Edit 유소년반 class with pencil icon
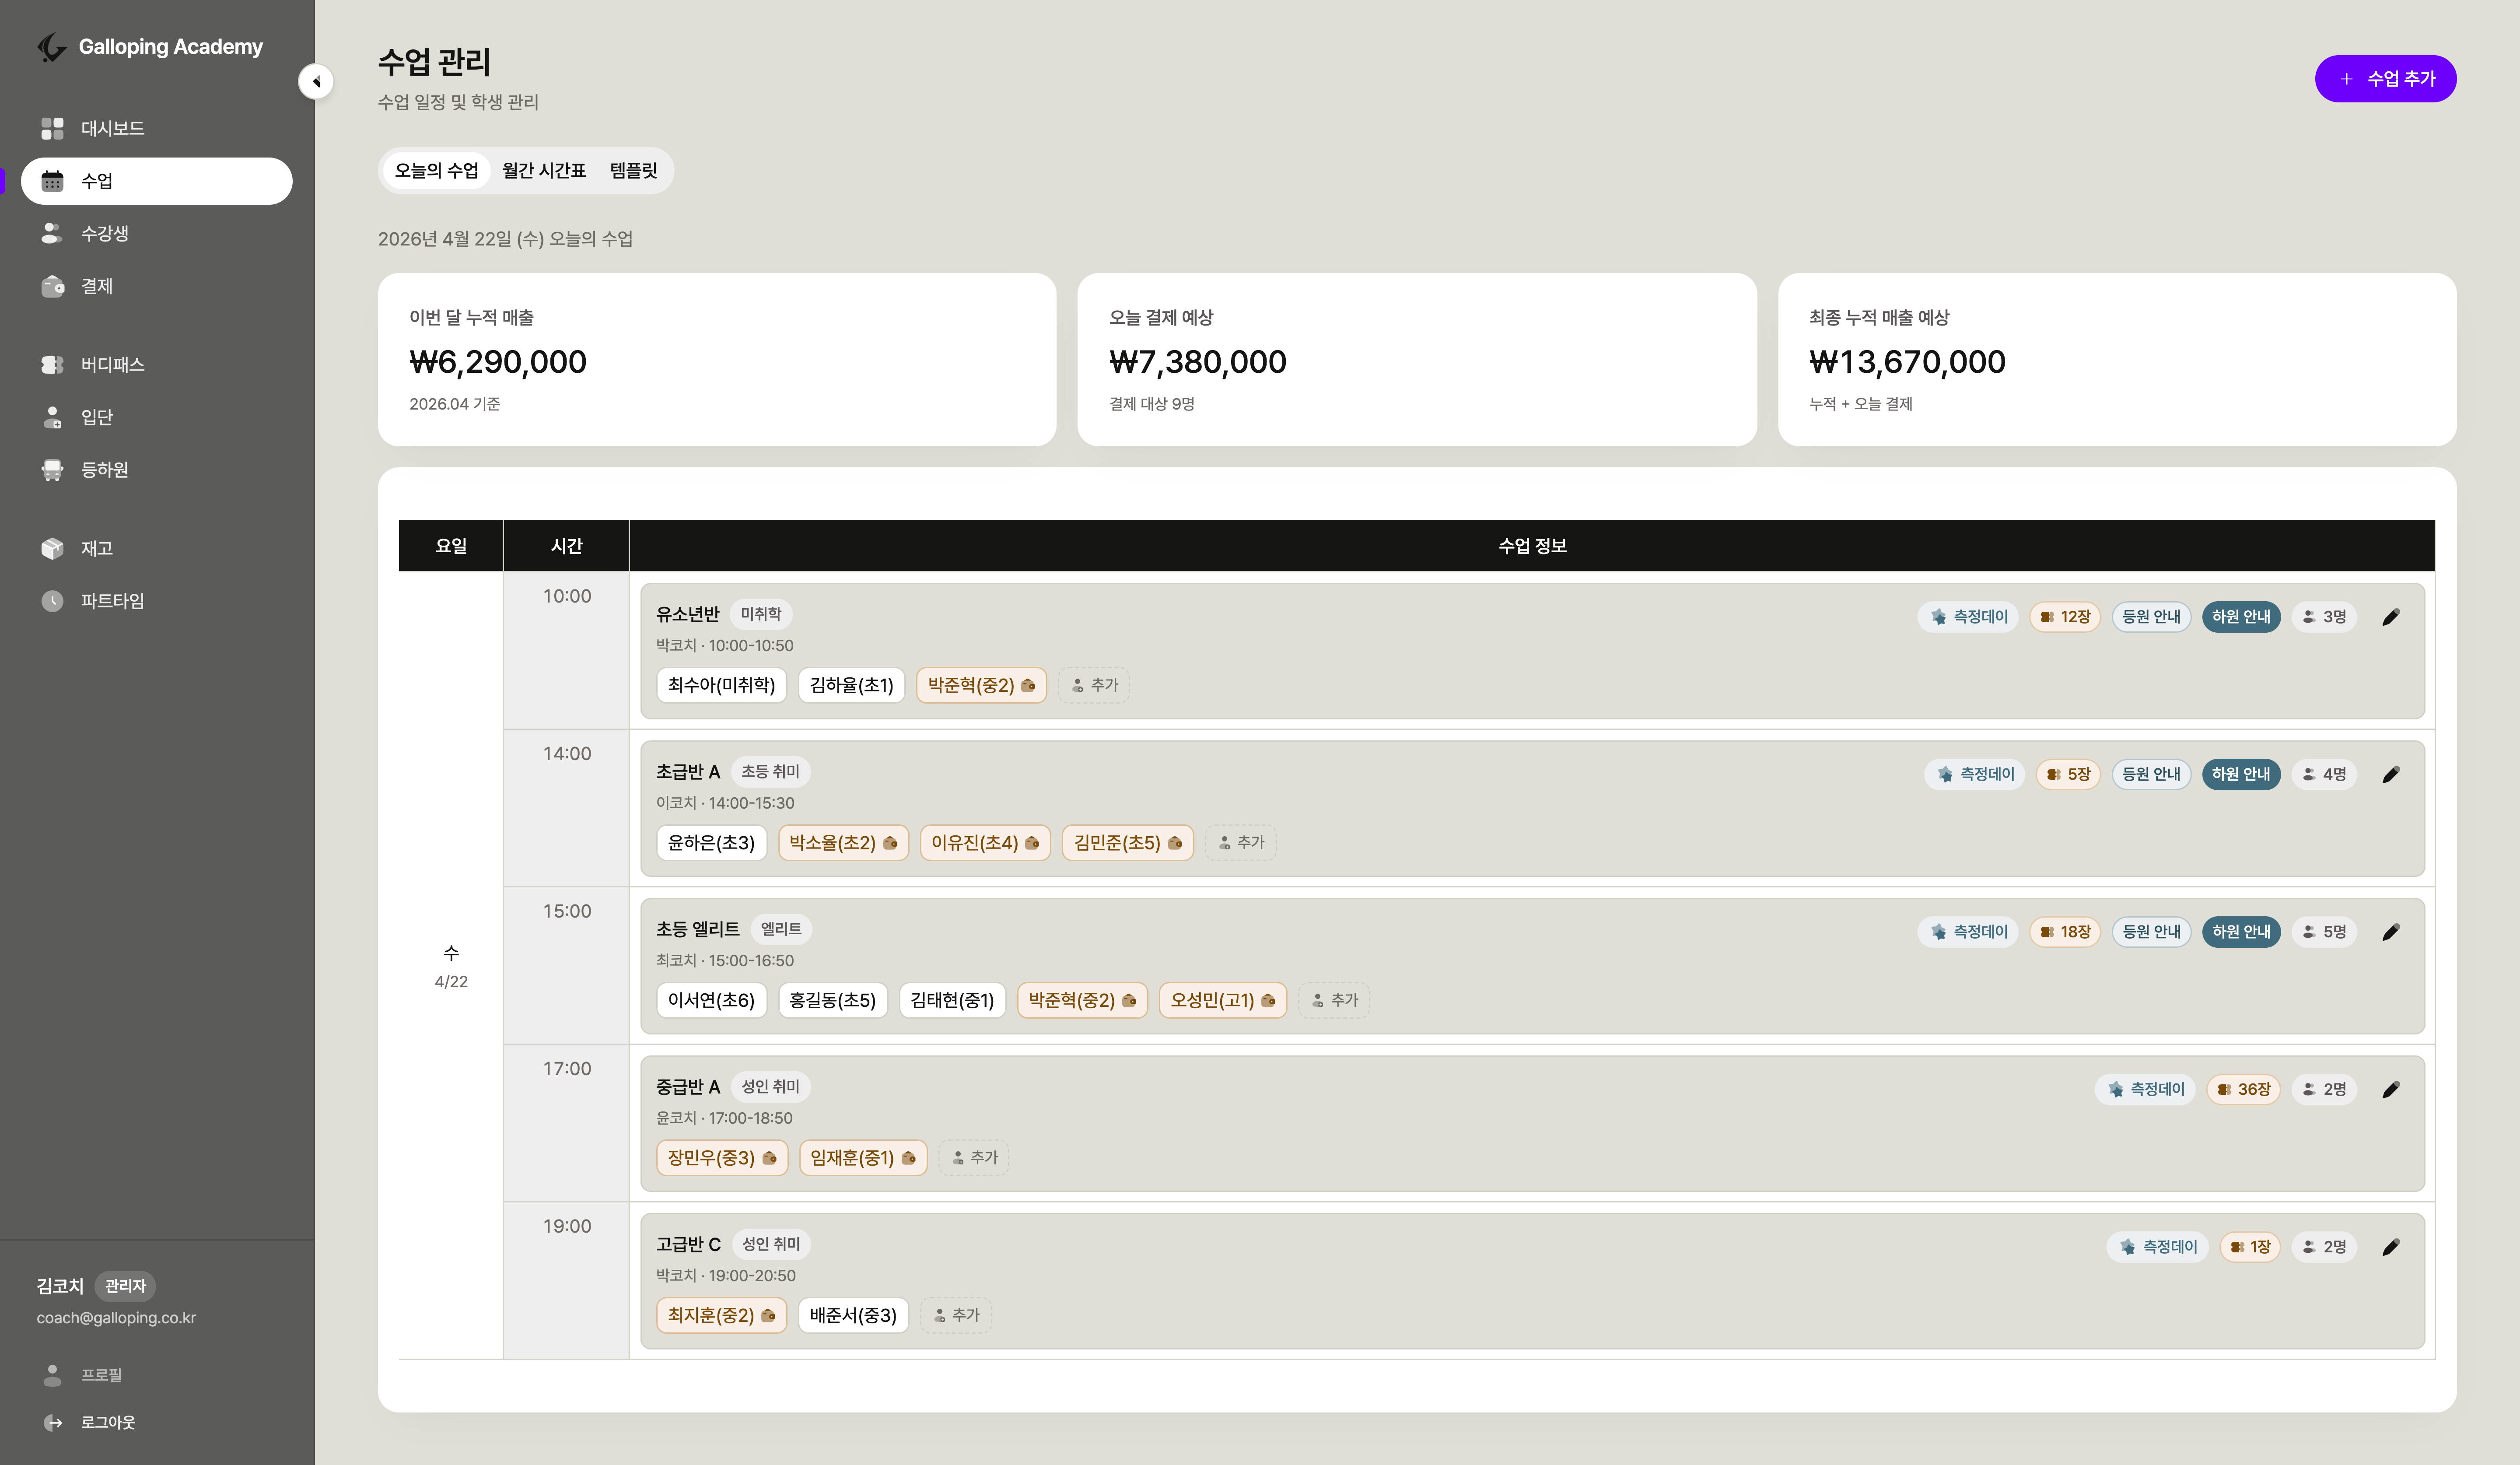Viewport: 2520px width, 1465px height. tap(2391, 617)
